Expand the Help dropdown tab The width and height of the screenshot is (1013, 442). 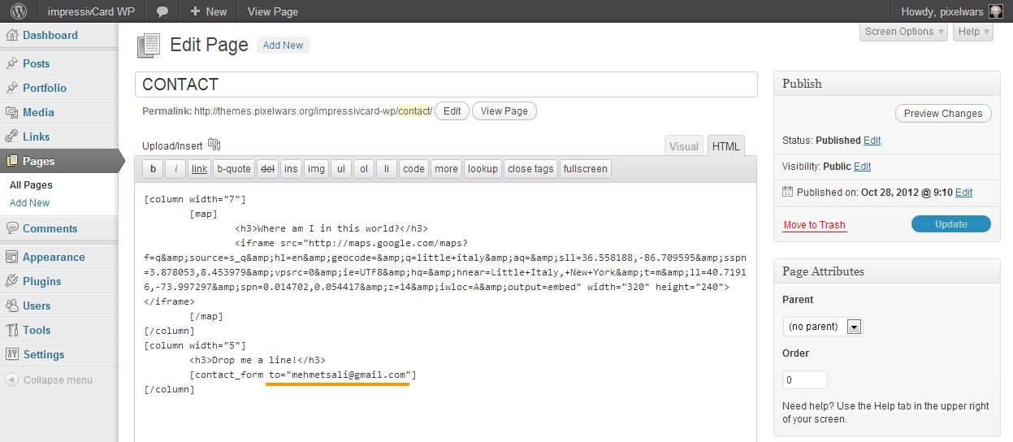[972, 32]
